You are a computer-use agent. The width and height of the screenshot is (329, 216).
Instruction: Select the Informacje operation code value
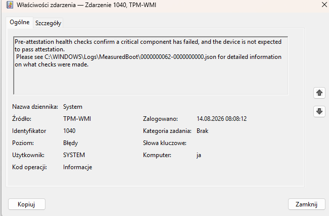pos(78,167)
